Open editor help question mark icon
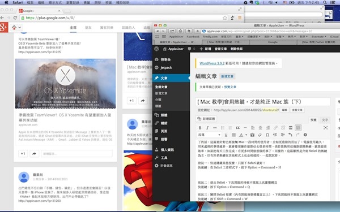Viewport: 340px width, 212px height. tap(305, 135)
